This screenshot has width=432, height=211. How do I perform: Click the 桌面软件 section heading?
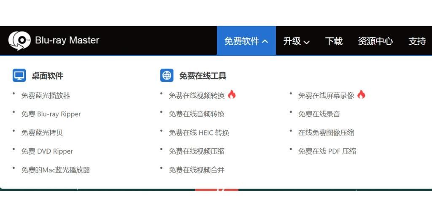pos(47,76)
